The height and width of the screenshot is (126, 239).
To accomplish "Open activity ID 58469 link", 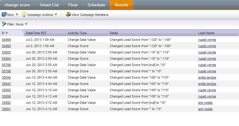I will [6, 40].
